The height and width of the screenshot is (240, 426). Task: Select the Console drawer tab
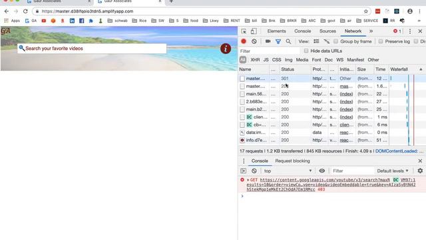pos(260,161)
